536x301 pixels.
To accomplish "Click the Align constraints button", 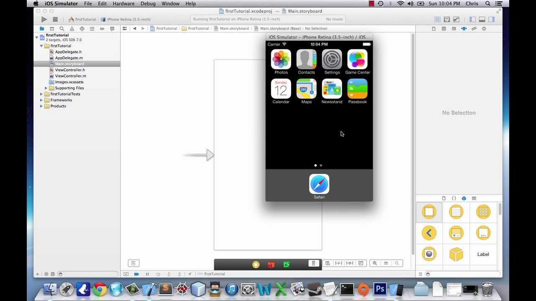I will coord(327,263).
